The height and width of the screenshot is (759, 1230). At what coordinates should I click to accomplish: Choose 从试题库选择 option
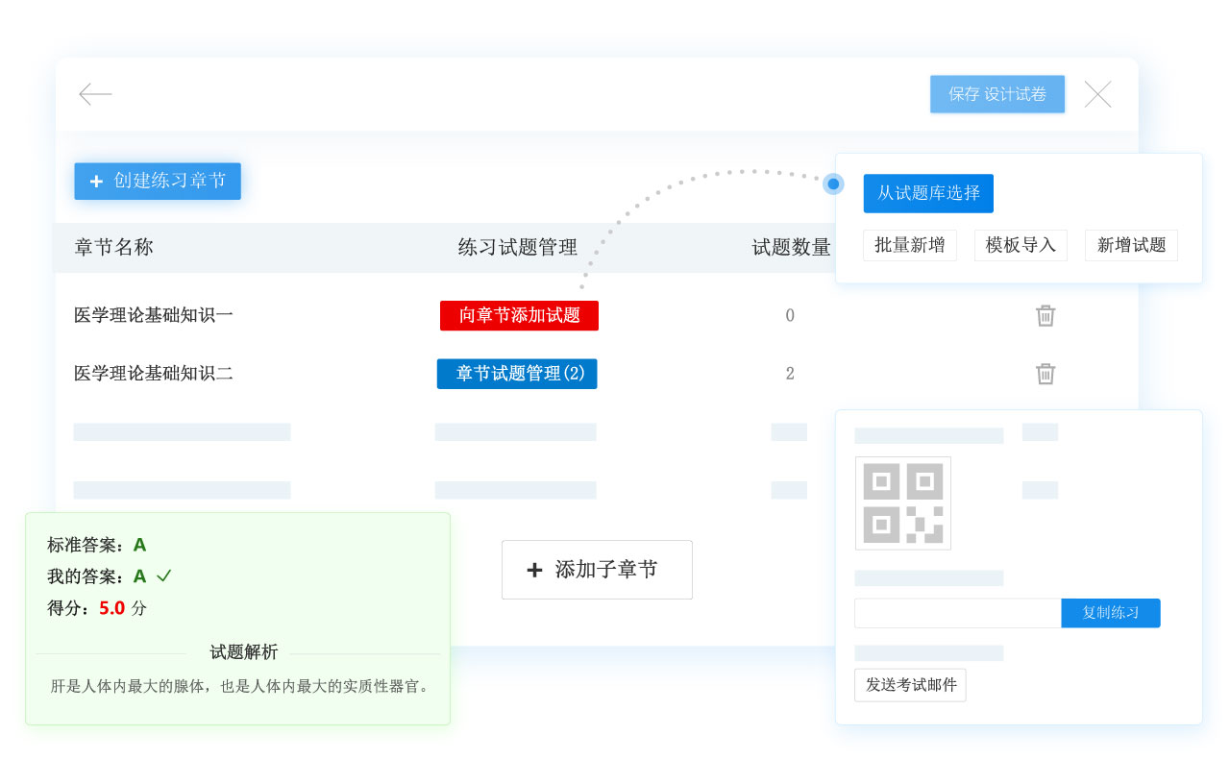[x=927, y=193]
